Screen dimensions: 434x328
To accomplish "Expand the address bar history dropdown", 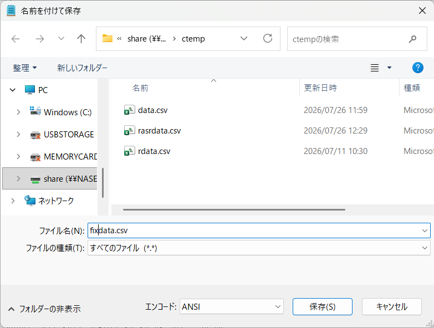I will tap(244, 38).
